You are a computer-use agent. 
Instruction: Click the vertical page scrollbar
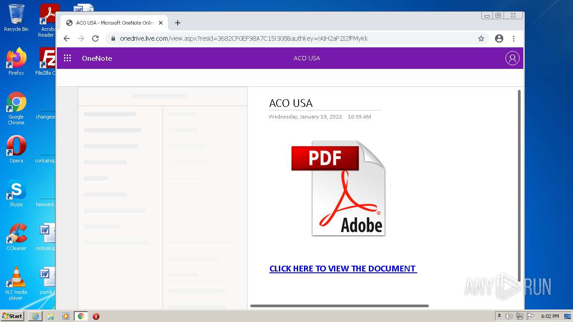[519, 186]
